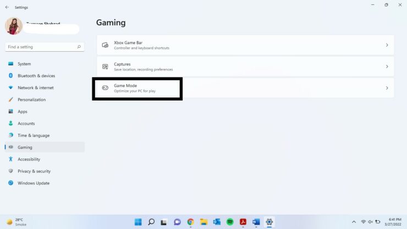The width and height of the screenshot is (407, 229).
Task: Click the user profile picture
Action: point(14,26)
